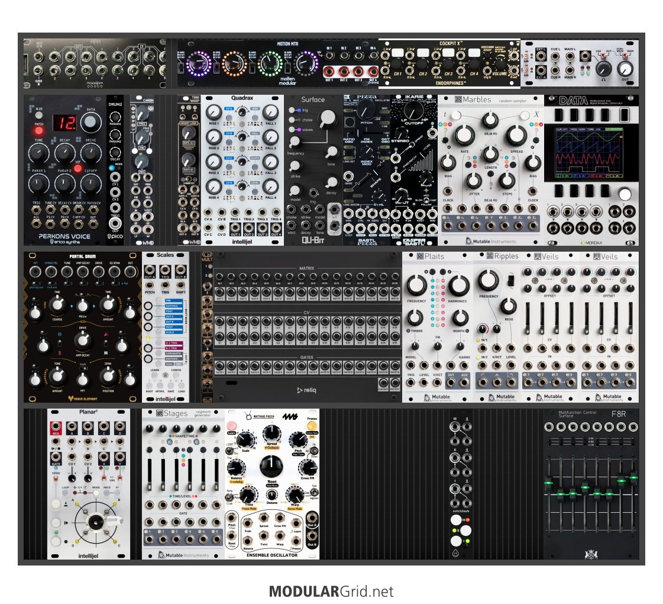Select the right Veils module
Image resolution: width=663 pixels, height=604 pixels.
609,327
